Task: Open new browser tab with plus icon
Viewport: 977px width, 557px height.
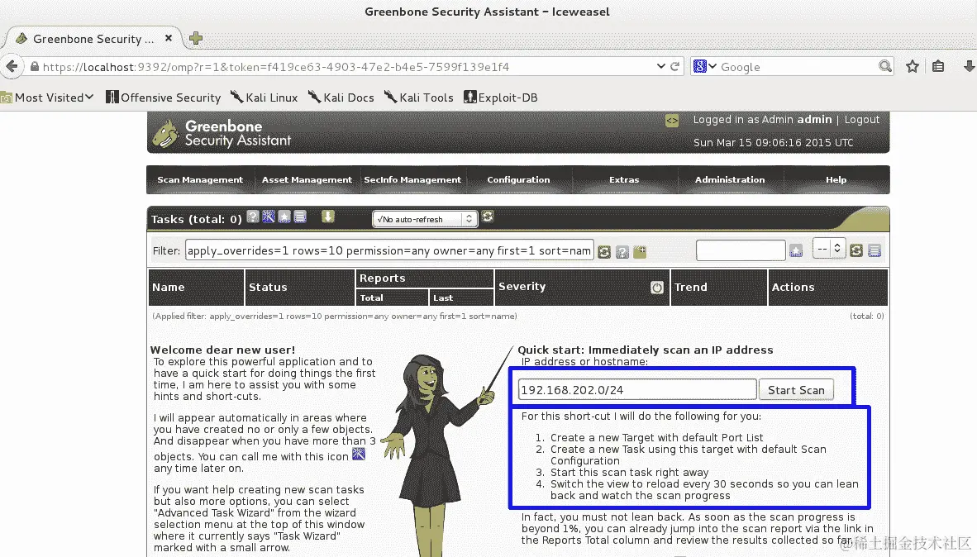Action: (196, 38)
